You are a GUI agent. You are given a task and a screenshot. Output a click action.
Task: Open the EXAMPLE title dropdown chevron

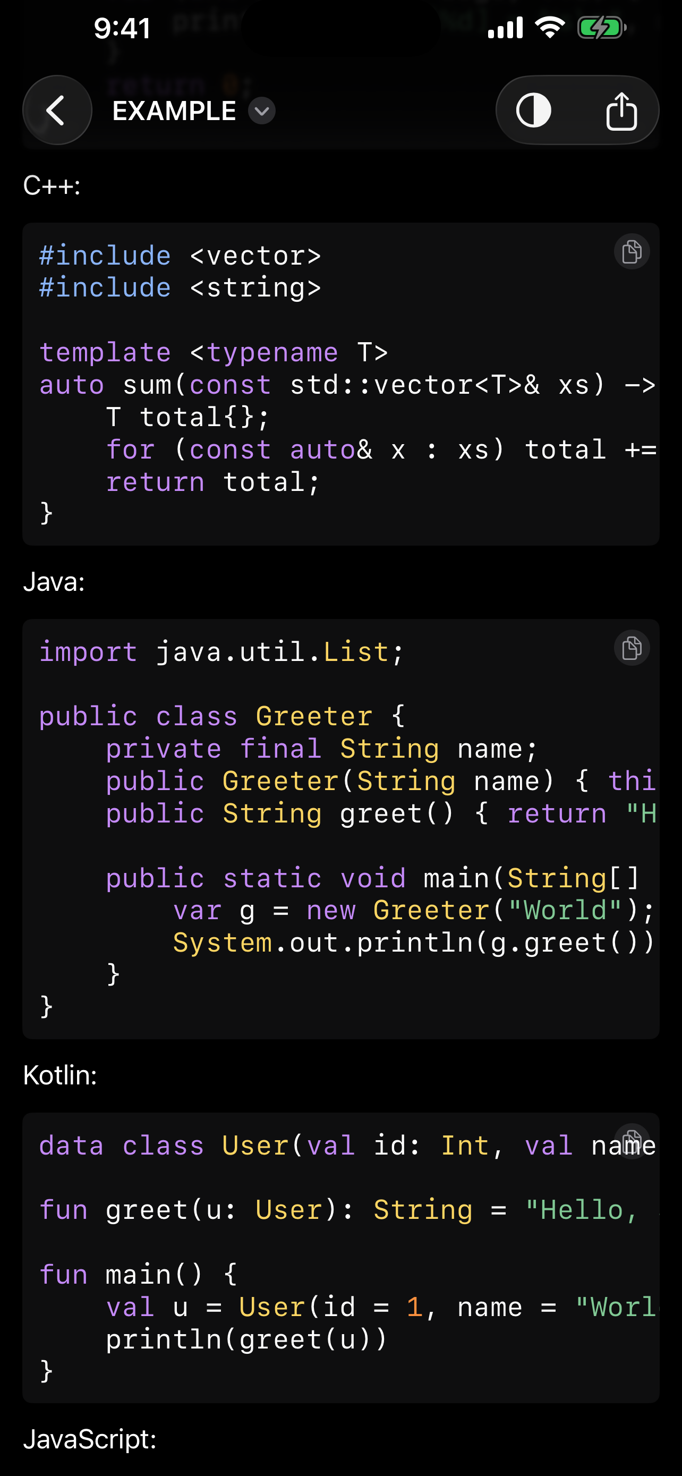(262, 111)
